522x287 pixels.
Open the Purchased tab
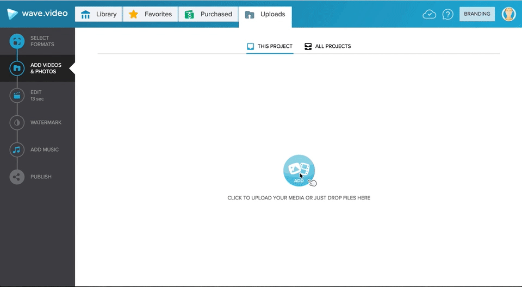point(208,14)
